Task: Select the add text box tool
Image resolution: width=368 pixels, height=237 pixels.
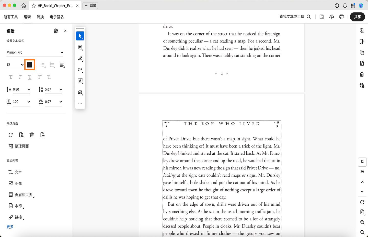Action: pyautogui.click(x=80, y=81)
